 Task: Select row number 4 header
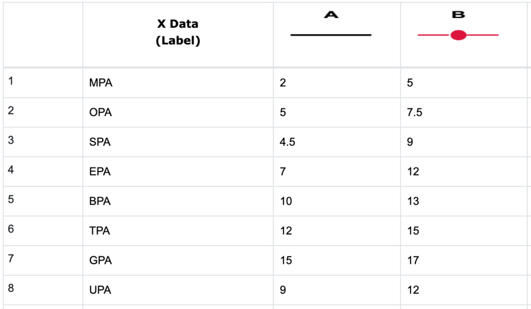coord(11,170)
